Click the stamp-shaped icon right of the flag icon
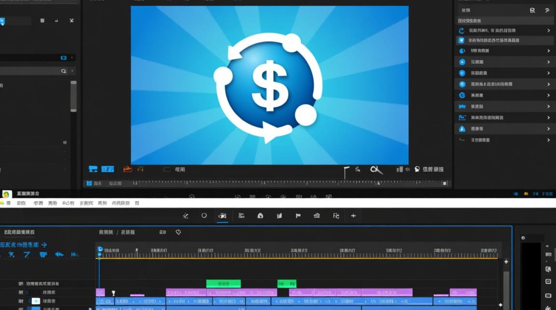Image resolution: width=556 pixels, height=310 pixels. point(316,216)
